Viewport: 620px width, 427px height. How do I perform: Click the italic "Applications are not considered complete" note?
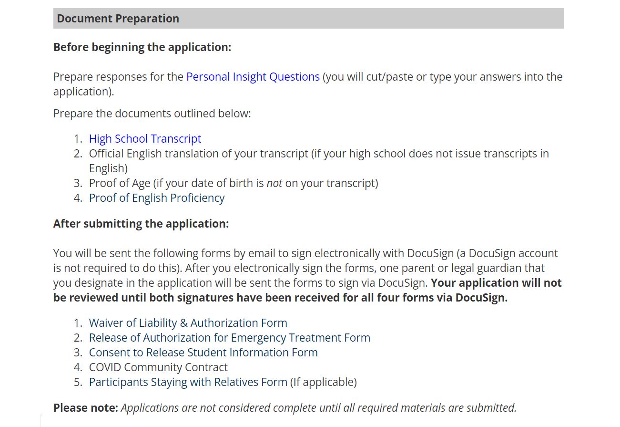pyautogui.click(x=318, y=408)
